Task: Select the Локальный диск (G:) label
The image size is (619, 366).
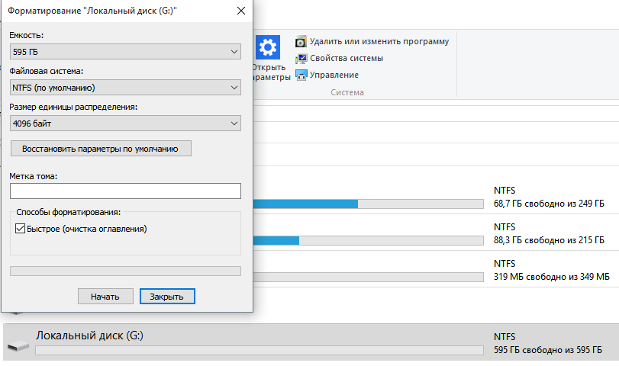Action: pos(89,335)
